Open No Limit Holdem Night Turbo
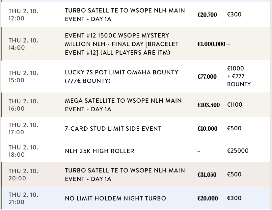Image resolution: width=272 pixels, height=210 pixels. click(x=115, y=198)
